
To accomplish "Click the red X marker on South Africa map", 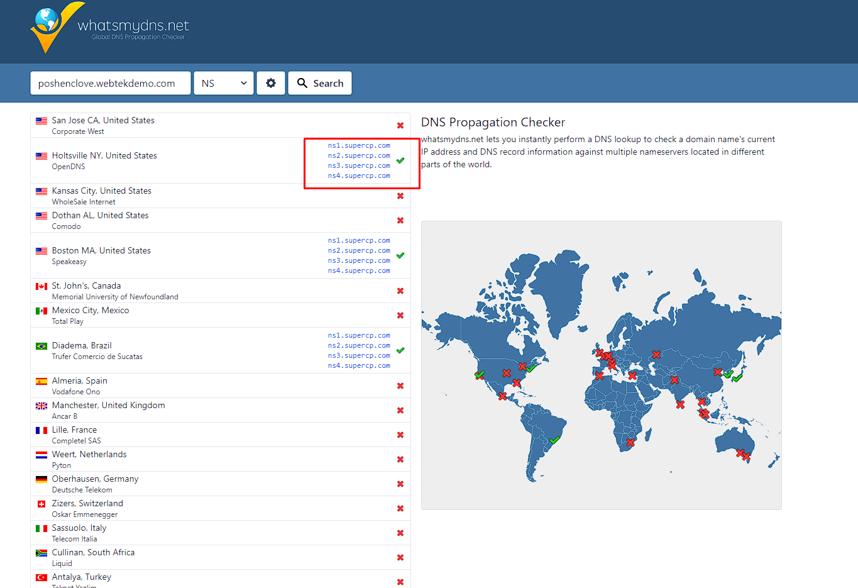I will [x=630, y=443].
